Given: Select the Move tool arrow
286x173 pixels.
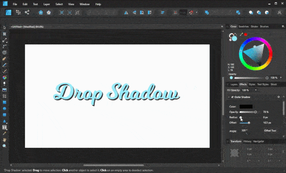Looking at the screenshot, I should click(x=4, y=28).
